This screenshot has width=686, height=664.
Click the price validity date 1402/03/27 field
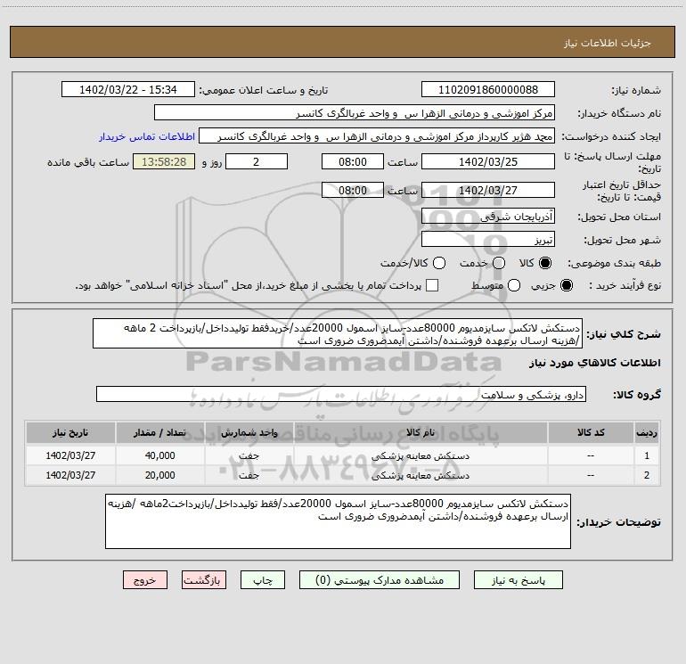tap(488, 190)
